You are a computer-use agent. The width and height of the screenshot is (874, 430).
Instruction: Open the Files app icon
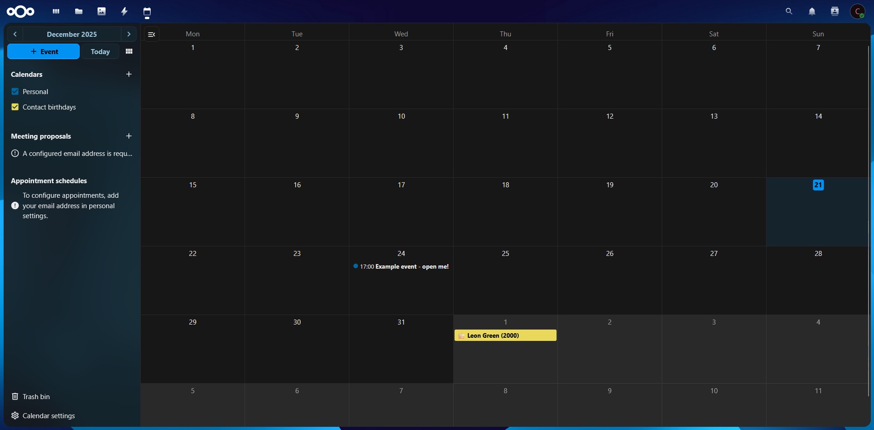[79, 11]
